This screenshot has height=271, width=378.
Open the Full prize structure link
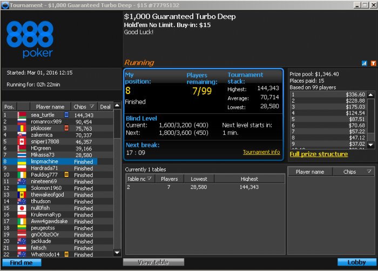pyautogui.click(x=319, y=154)
